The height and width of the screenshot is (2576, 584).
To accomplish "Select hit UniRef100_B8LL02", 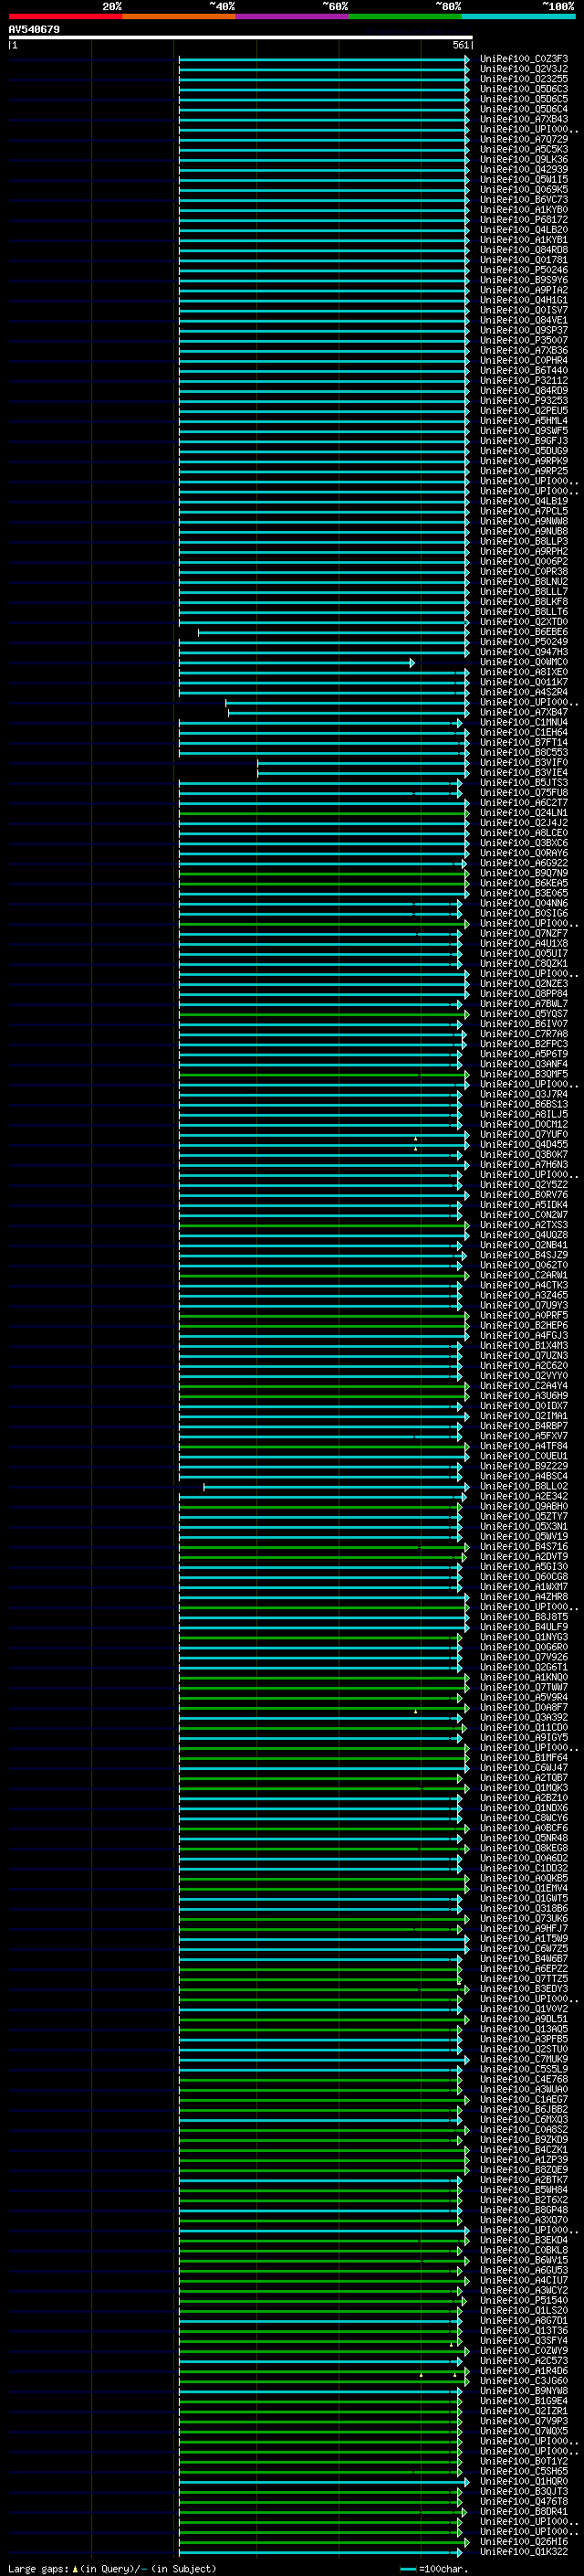I will click(x=523, y=1486).
